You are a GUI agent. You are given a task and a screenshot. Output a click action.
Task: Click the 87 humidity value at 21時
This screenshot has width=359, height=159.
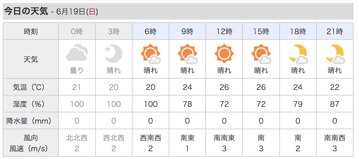[x=335, y=104]
